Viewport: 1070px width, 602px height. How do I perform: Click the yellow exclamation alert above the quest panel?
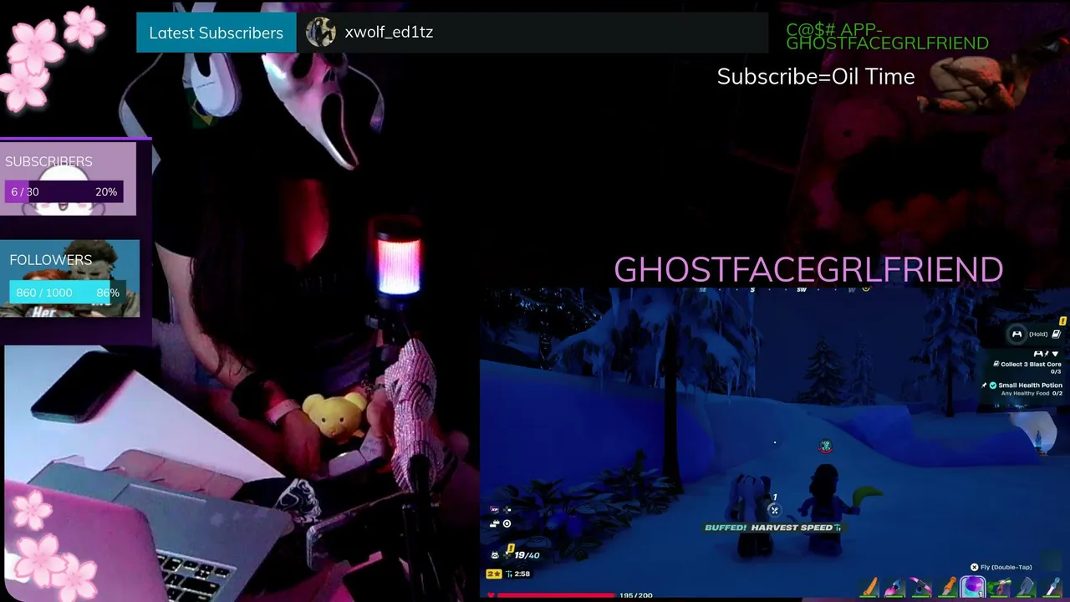point(1062,321)
